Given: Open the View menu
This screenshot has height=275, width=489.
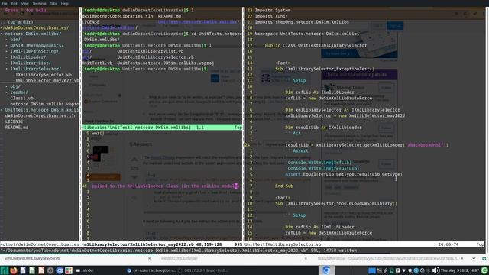Looking at the screenshot, I should click(25, 3).
